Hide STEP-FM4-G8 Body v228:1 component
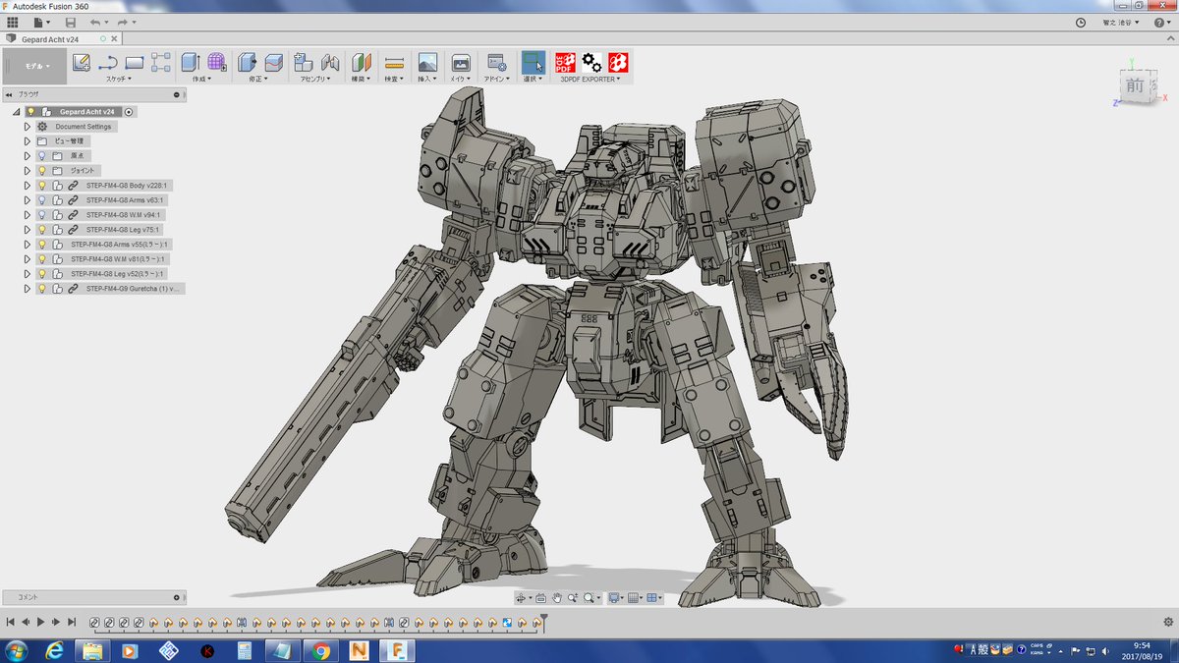 click(42, 186)
